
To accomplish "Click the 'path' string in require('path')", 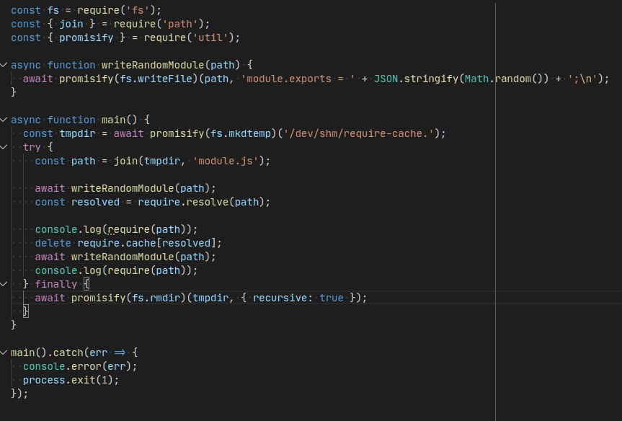I will pos(180,24).
